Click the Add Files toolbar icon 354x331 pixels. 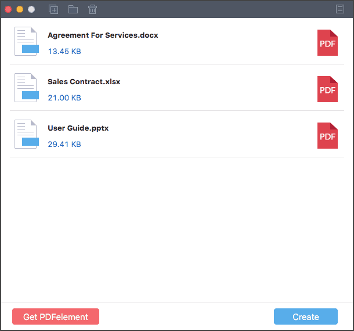pos(53,9)
